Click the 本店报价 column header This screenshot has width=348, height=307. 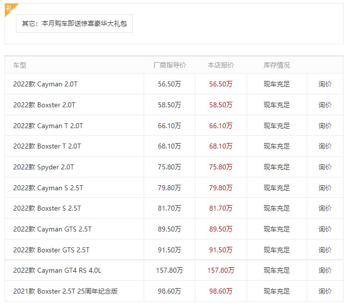(221, 65)
